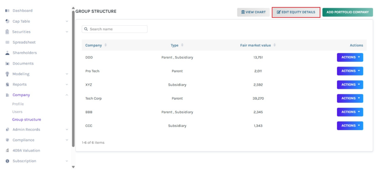Open Actions dropdown for Pro Tech

[x=350, y=71]
